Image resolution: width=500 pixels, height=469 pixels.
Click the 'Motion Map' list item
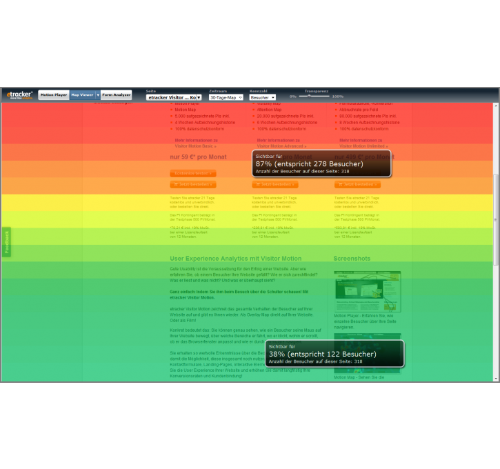[186, 110]
